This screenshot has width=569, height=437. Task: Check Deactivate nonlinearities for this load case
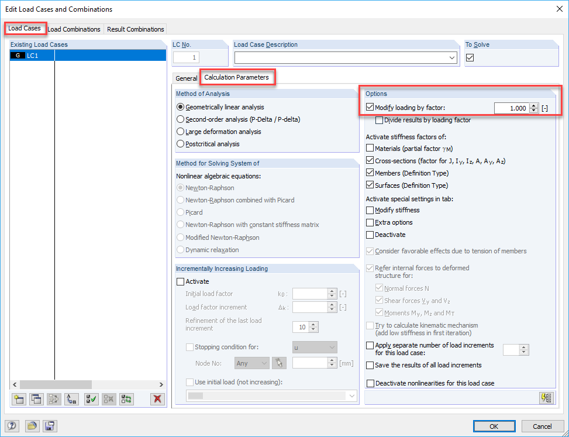point(370,383)
